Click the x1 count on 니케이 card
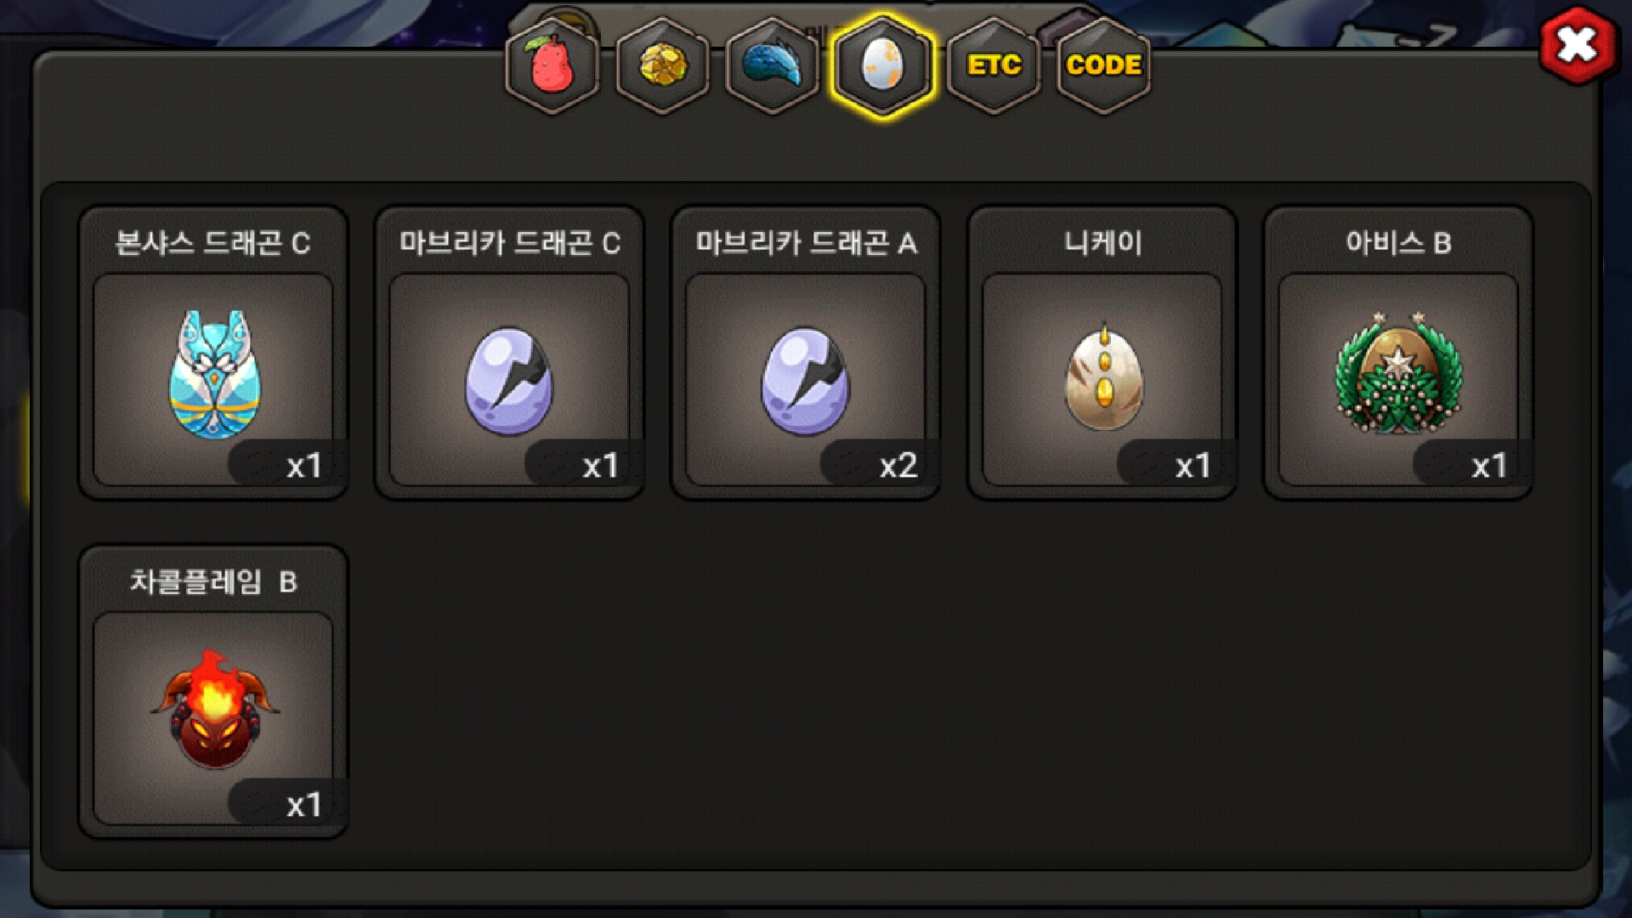 tap(1193, 466)
